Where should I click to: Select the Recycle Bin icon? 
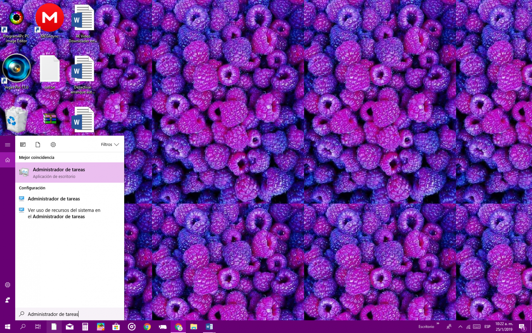point(16,119)
